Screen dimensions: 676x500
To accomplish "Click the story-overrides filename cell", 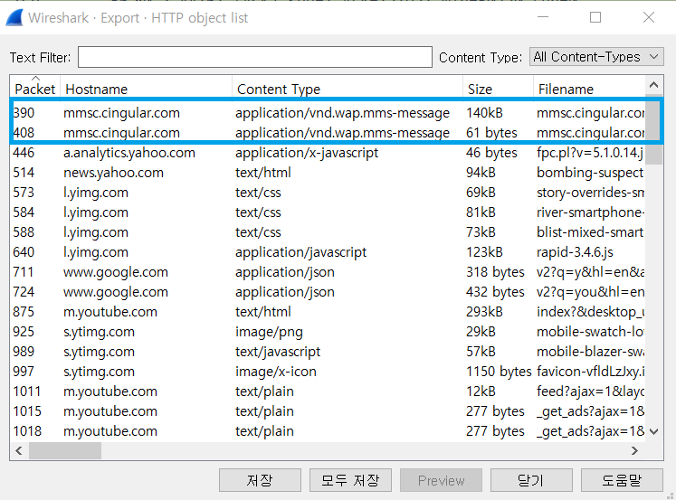I will [x=590, y=192].
